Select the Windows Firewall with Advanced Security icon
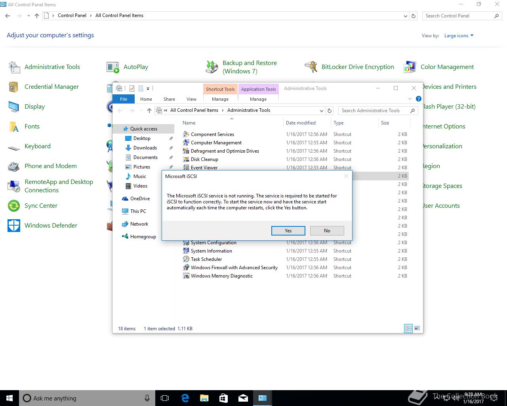 point(186,268)
